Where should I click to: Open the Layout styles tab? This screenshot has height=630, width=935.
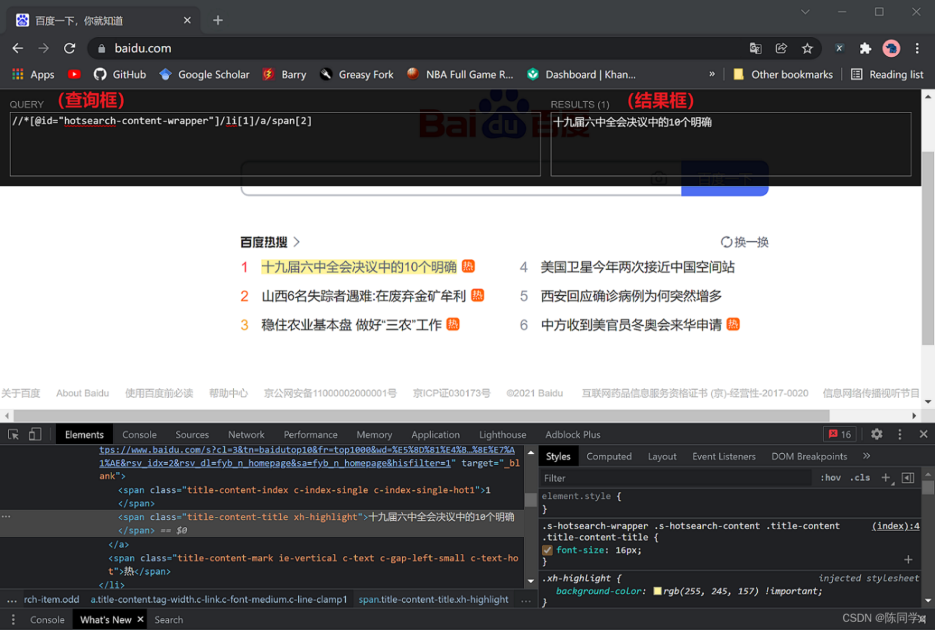[x=662, y=457]
